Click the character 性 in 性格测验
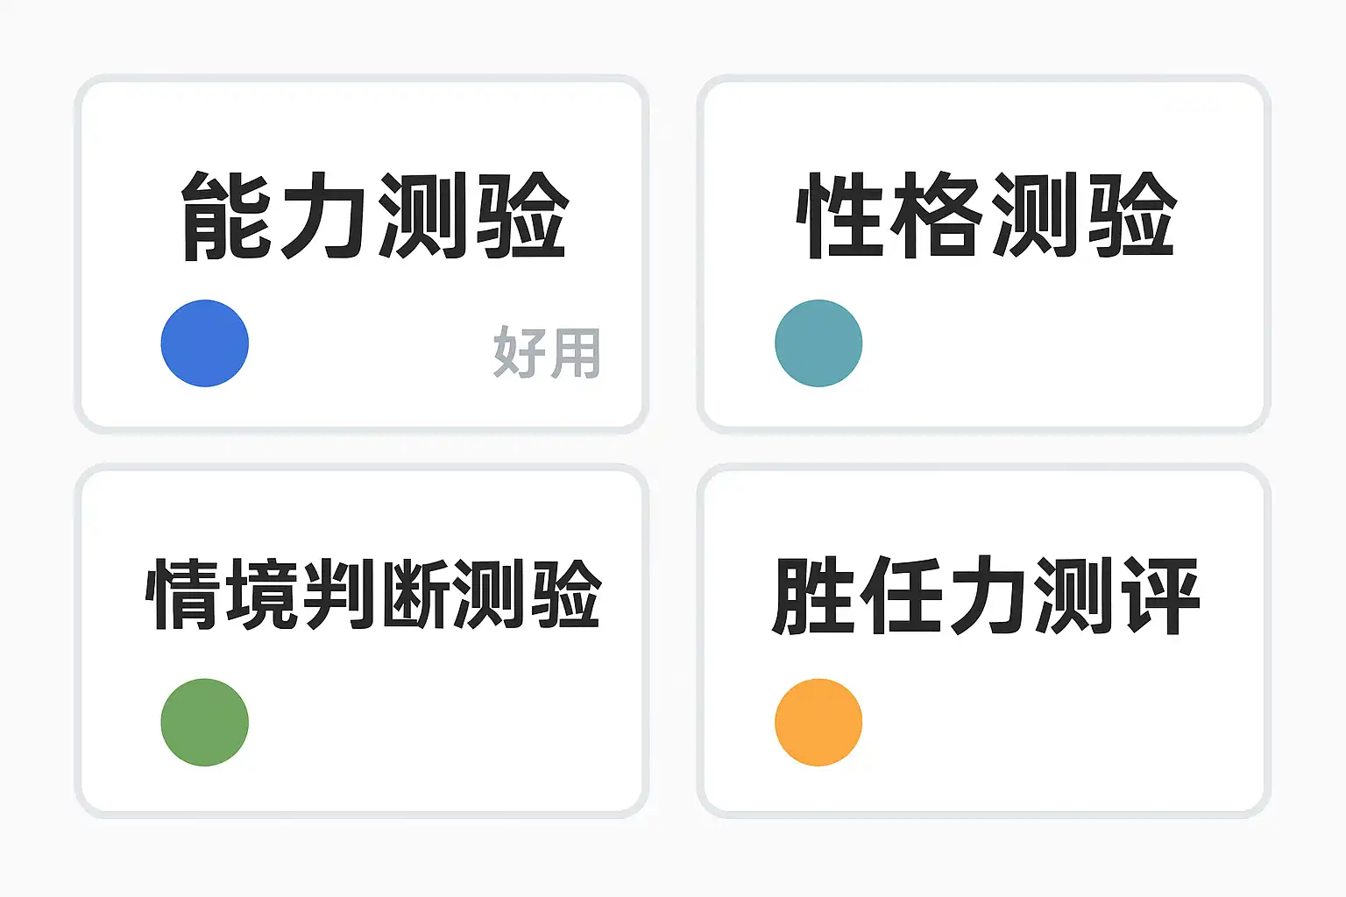 point(839,215)
